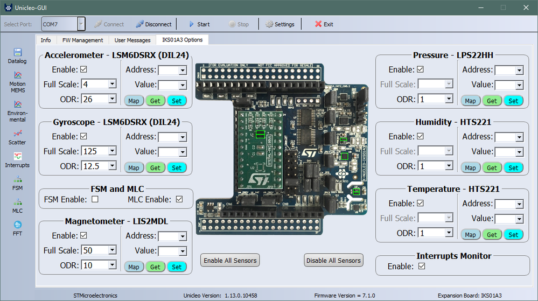
Task: Click Disable All Sensors button
Action: coord(333,260)
